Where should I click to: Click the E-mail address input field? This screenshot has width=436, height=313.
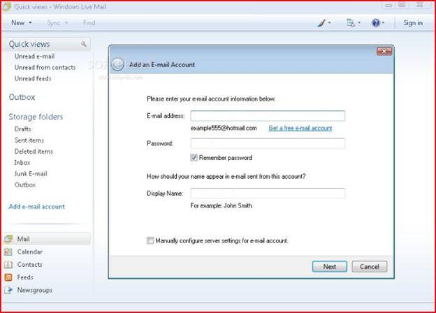click(x=268, y=116)
